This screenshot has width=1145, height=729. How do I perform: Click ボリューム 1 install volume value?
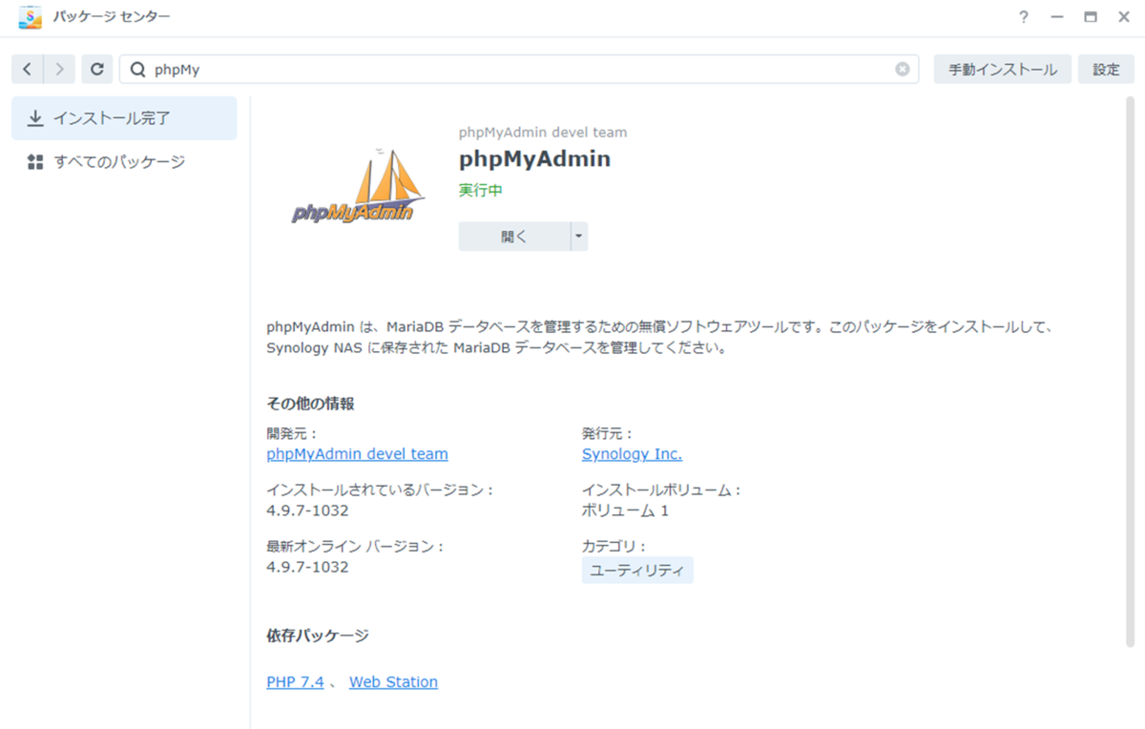[625, 510]
